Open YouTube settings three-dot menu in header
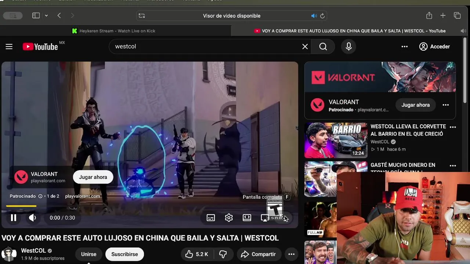Viewport: 470px width, 264px height. [405, 47]
